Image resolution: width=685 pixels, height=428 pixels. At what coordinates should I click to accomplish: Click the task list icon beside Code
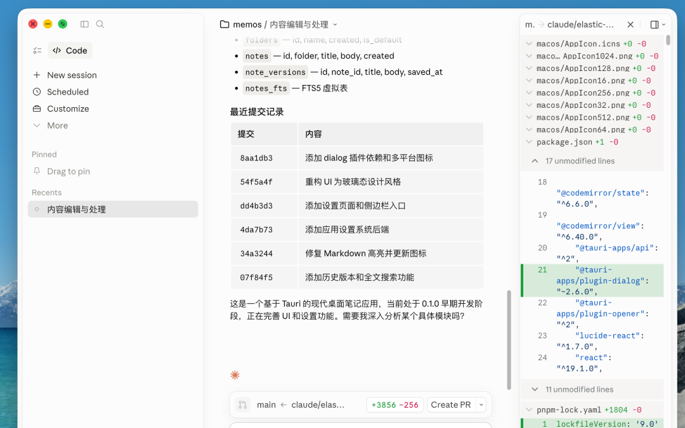click(37, 51)
